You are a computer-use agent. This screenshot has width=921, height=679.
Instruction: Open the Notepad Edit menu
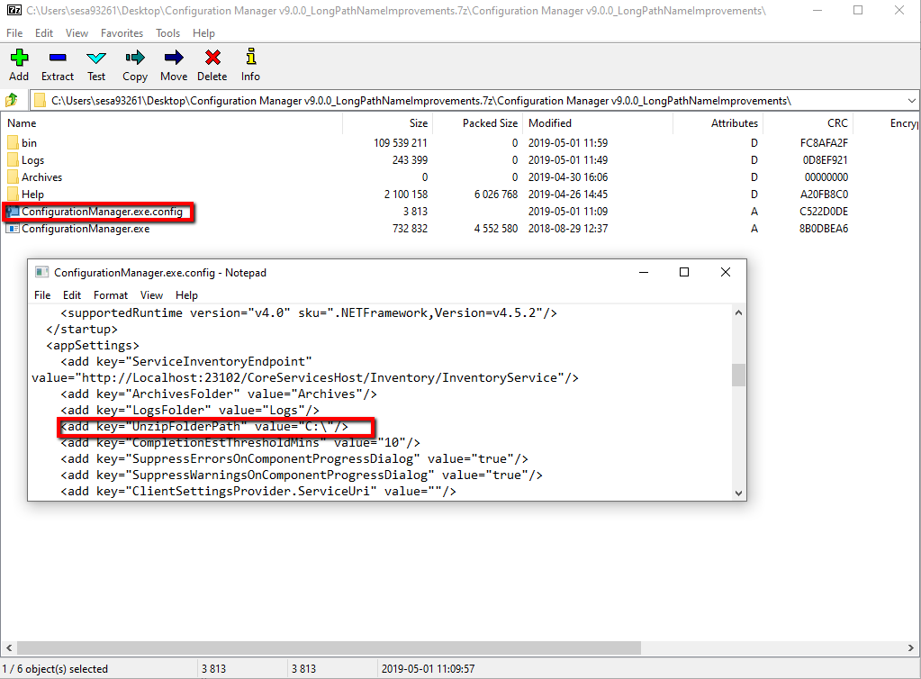coord(72,294)
